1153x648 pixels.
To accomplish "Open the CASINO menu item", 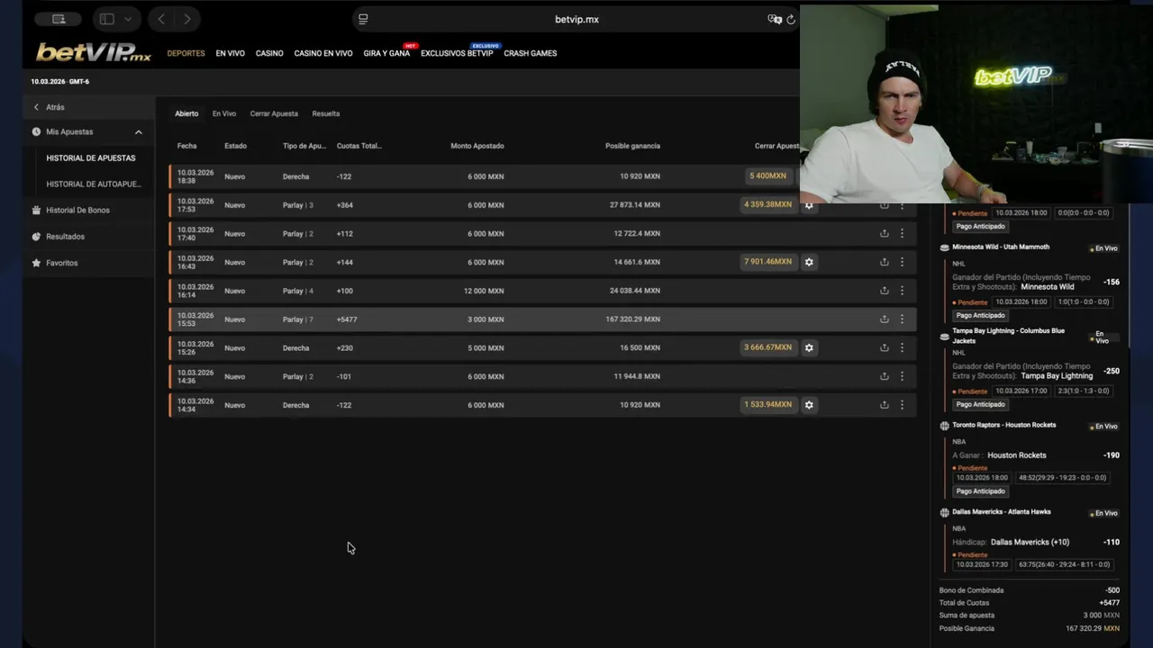I will tap(269, 53).
